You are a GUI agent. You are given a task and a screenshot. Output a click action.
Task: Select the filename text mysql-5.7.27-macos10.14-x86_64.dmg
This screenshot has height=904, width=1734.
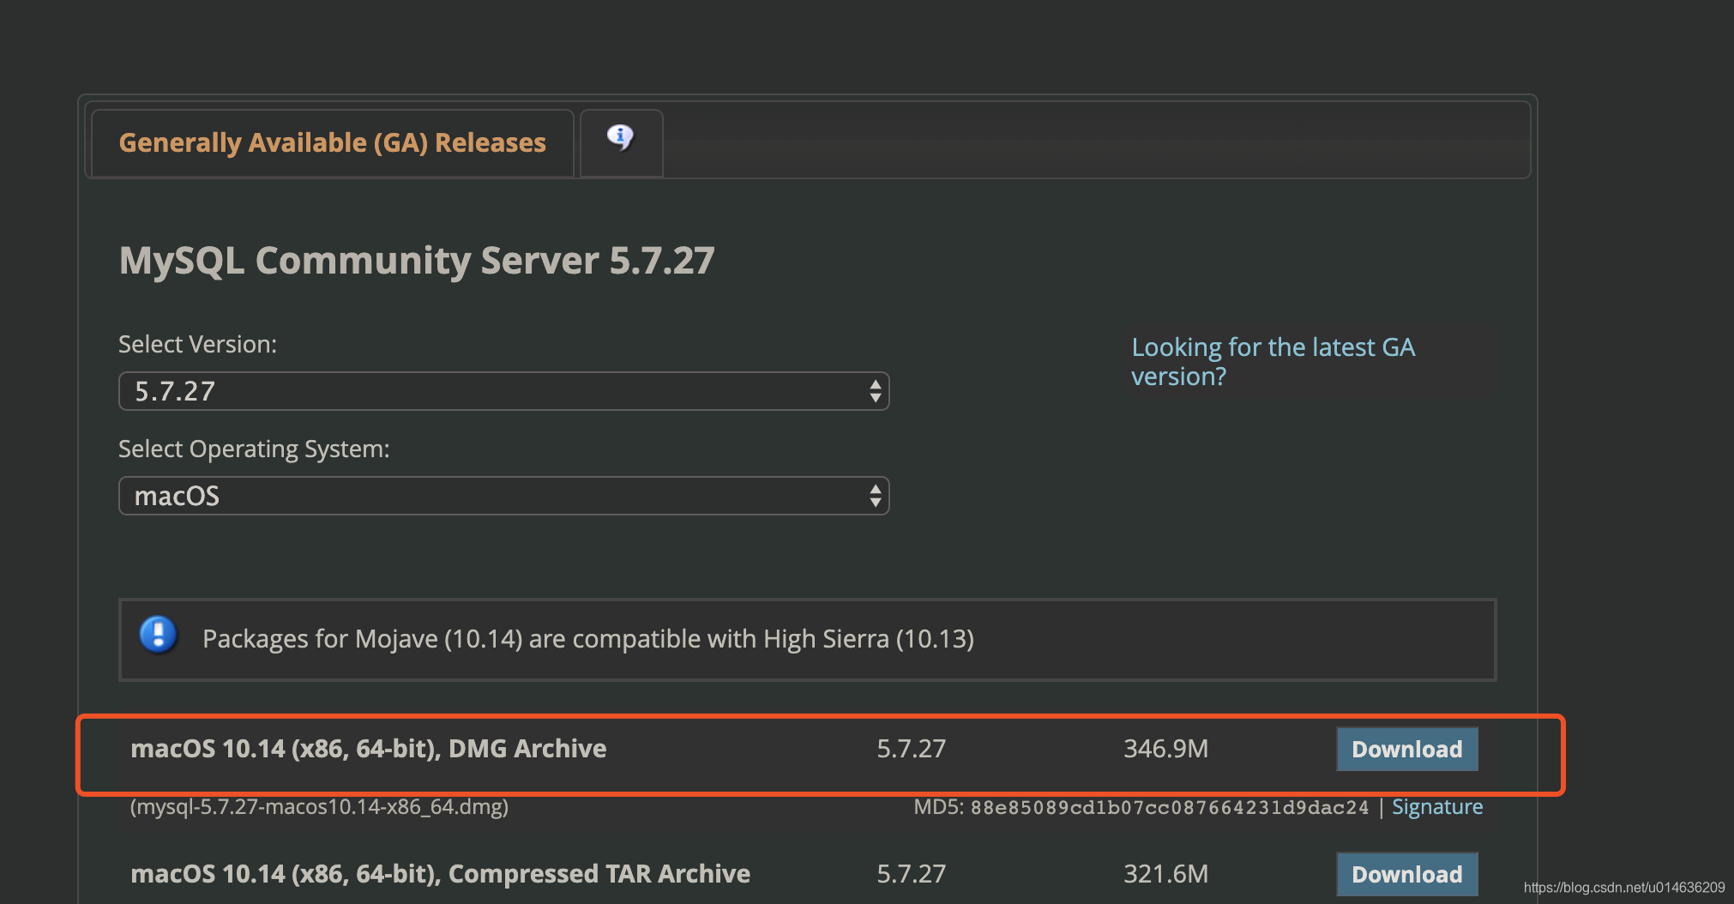click(319, 807)
